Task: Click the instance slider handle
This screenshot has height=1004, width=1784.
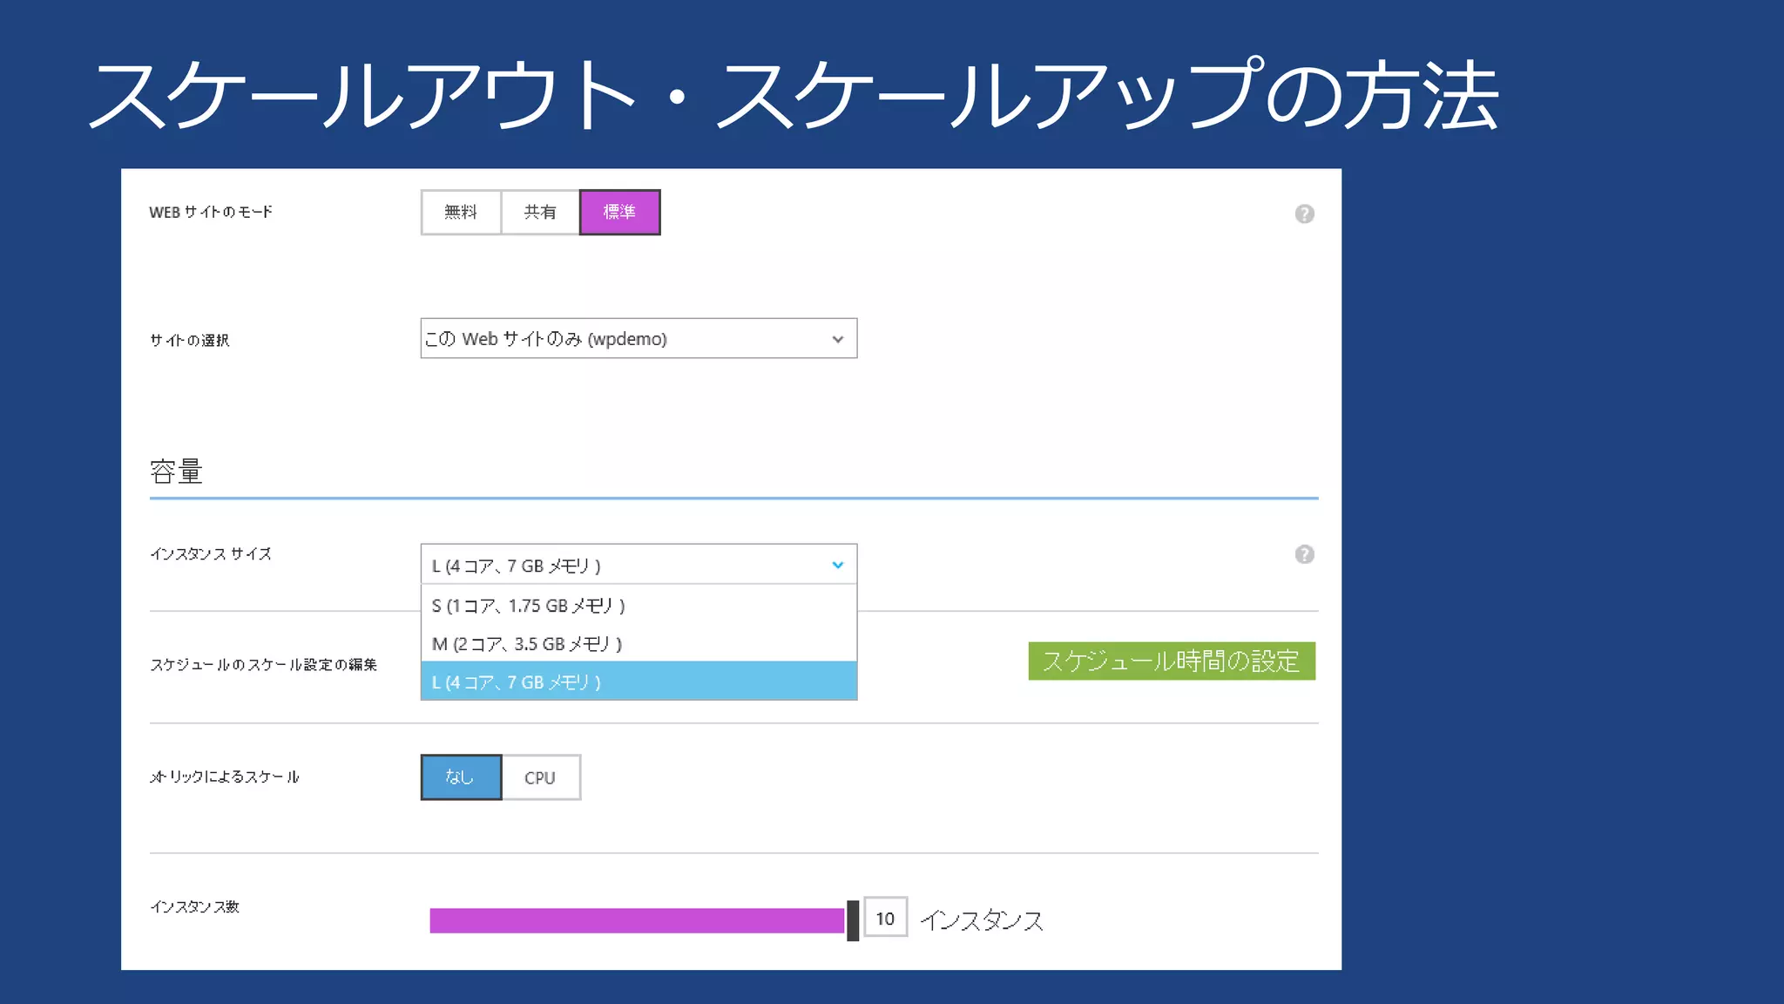Action: 853,920
